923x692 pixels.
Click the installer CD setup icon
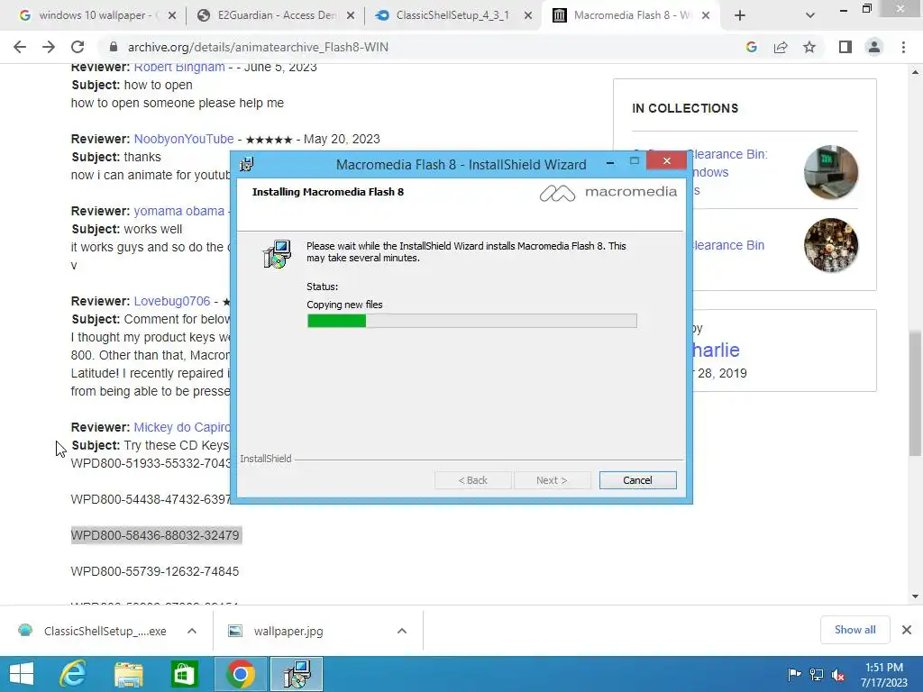(x=277, y=254)
